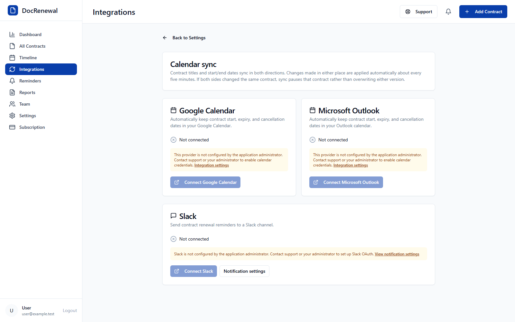Click the Slack chat bubble icon

(173, 216)
